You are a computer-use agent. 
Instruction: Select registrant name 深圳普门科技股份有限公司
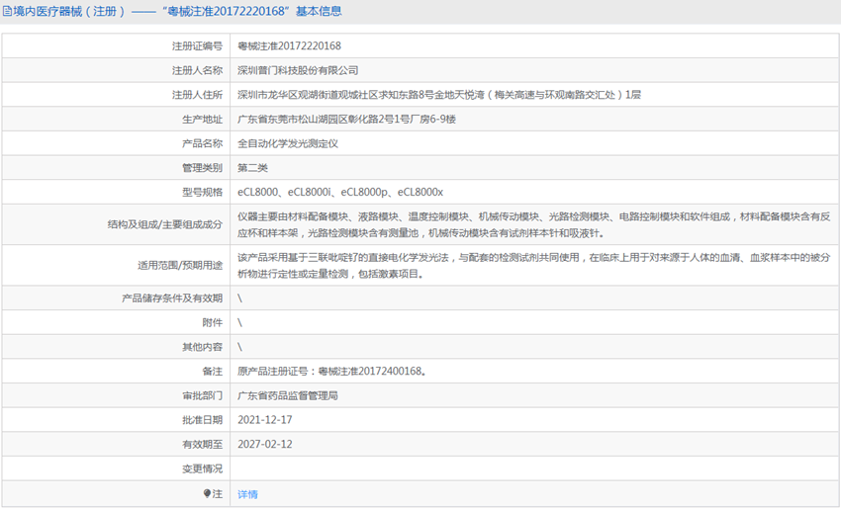(x=298, y=70)
